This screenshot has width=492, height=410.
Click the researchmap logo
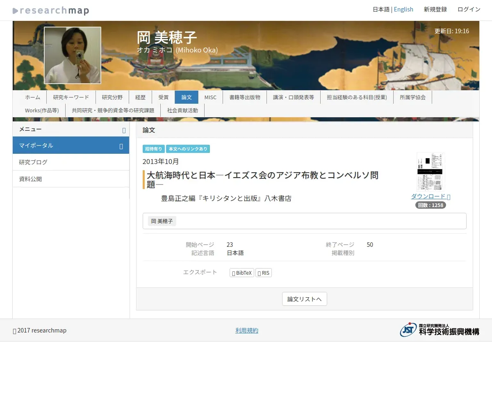51,10
